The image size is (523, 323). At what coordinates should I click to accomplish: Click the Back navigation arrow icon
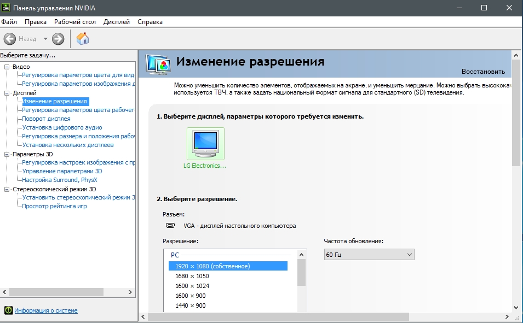pos(9,38)
